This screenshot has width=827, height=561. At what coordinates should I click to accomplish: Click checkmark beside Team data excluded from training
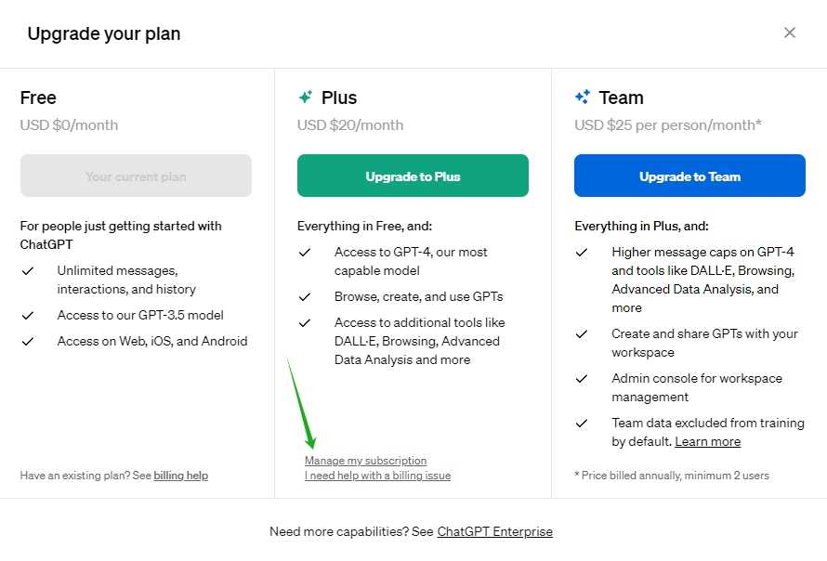582,423
